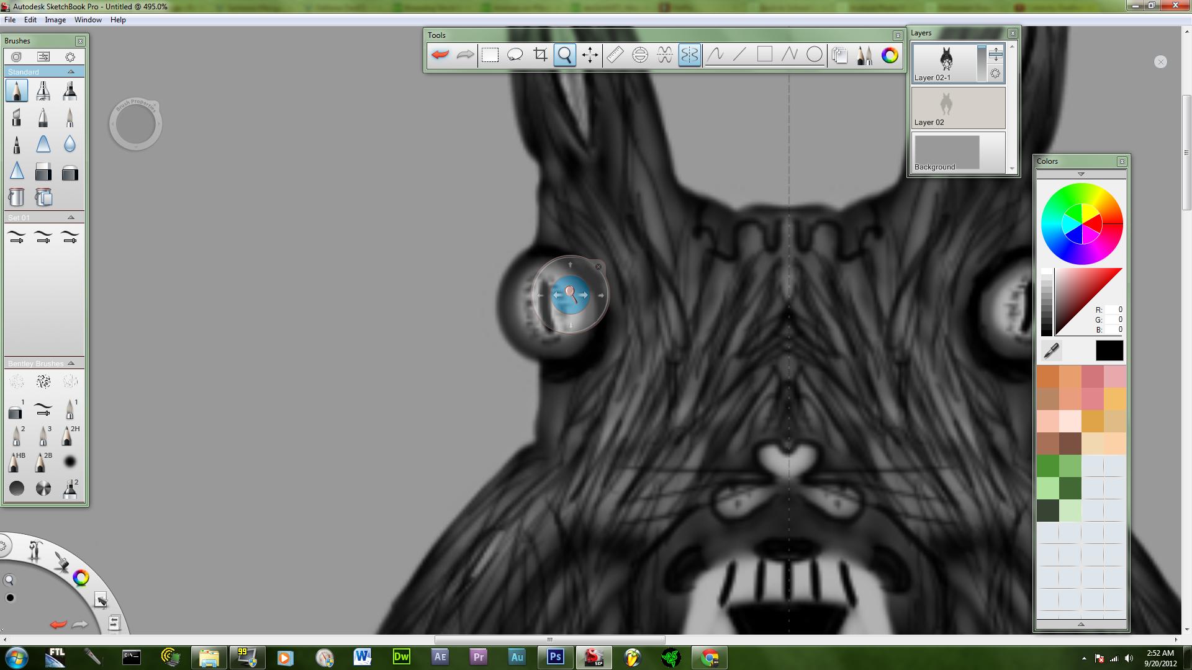
Task: Click the Redo arrow in Tools panel
Action: tap(465, 55)
